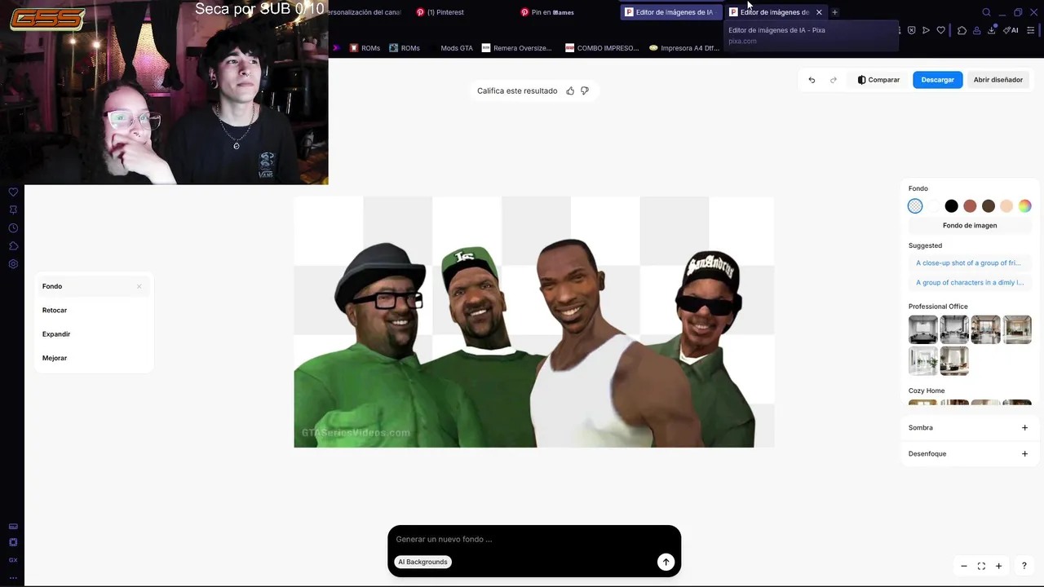Open a new browser tab
The width and height of the screenshot is (1044, 587).
click(834, 12)
